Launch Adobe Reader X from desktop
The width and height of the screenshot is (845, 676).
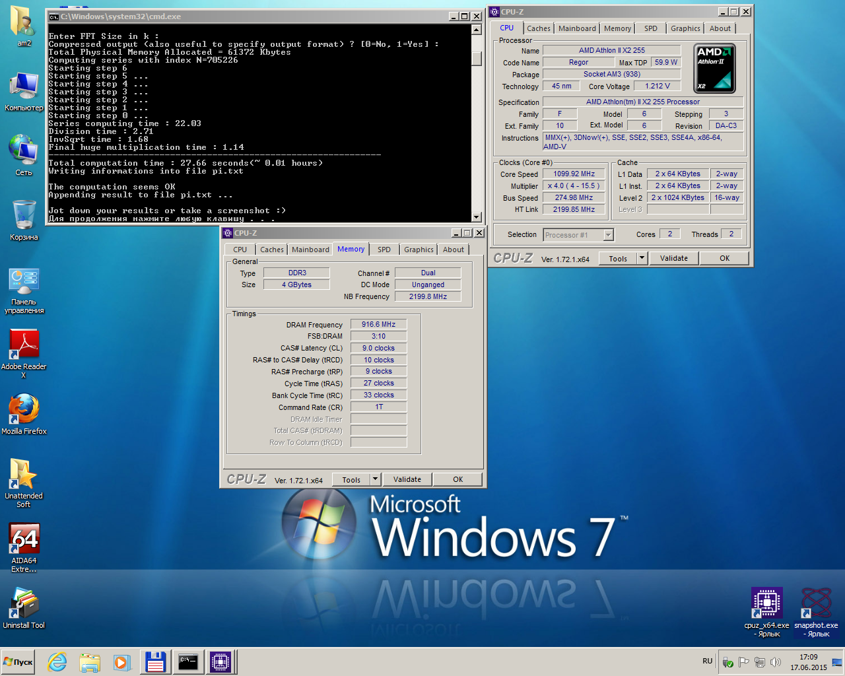coord(24,353)
